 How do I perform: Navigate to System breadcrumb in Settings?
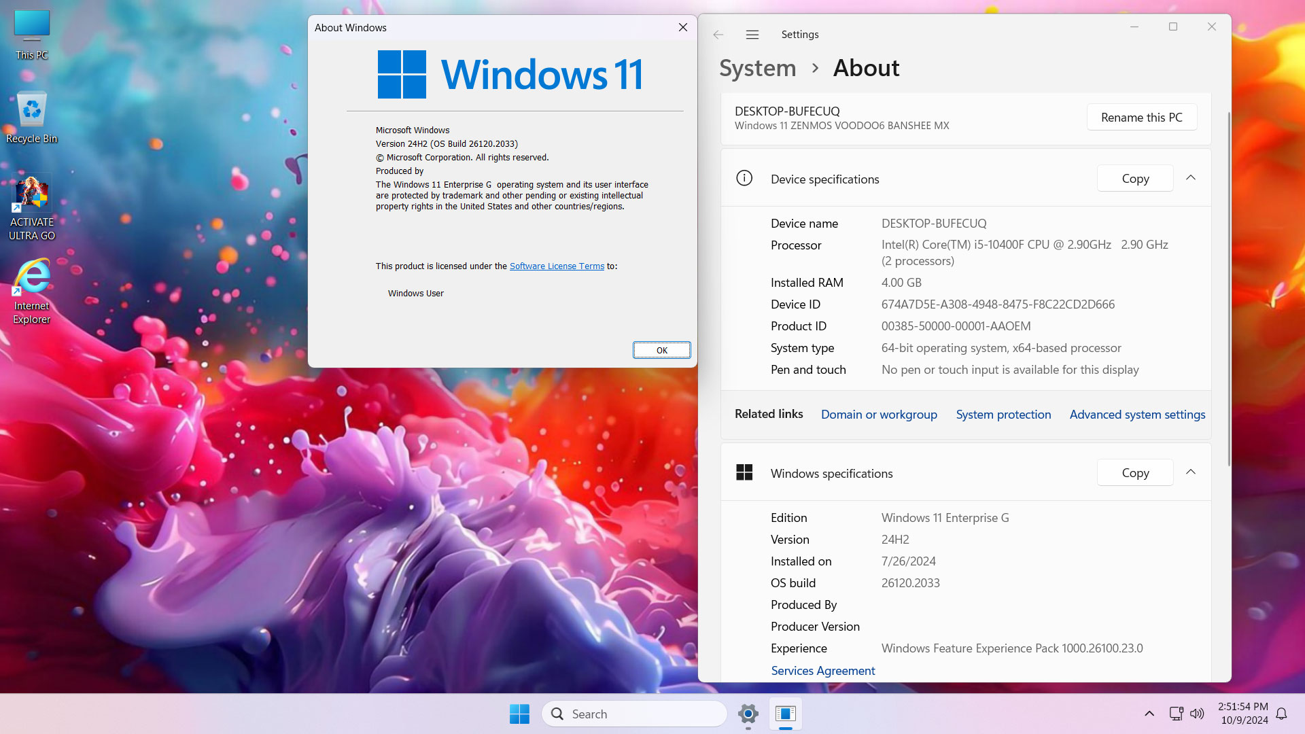(758, 68)
